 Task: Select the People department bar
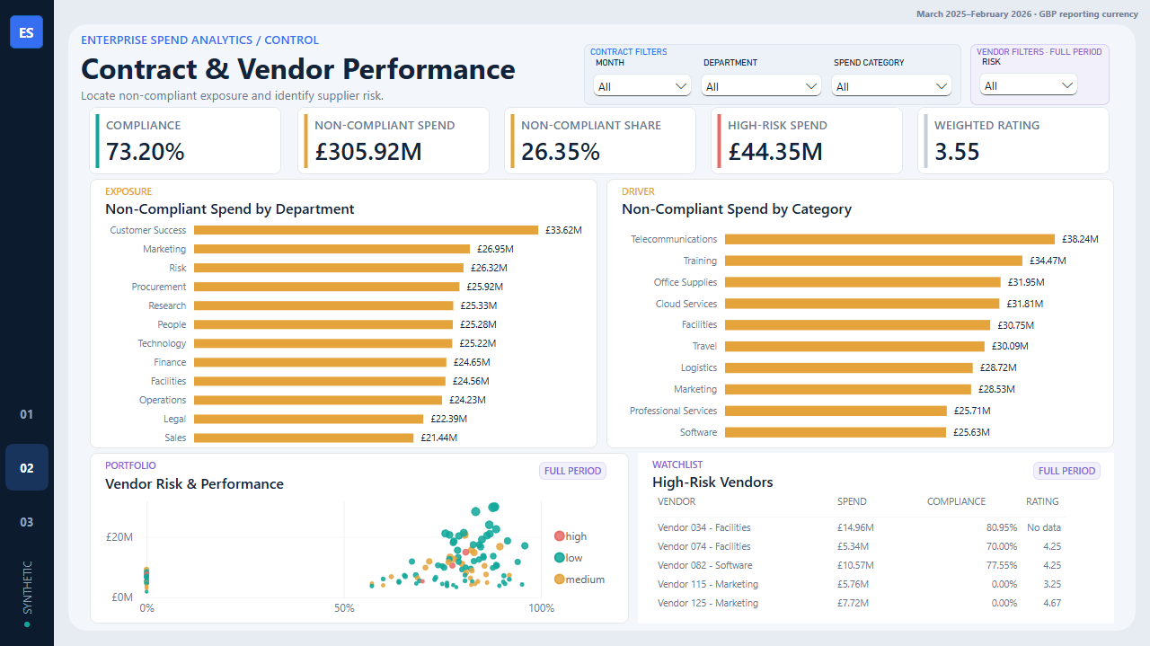[323, 324]
